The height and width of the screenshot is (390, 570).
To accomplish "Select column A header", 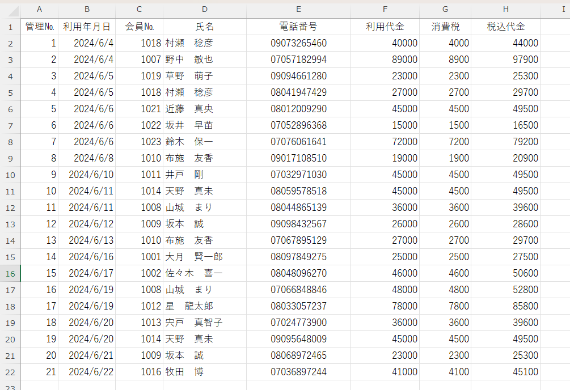I will [39, 10].
